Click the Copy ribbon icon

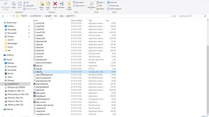(x=13, y=4)
